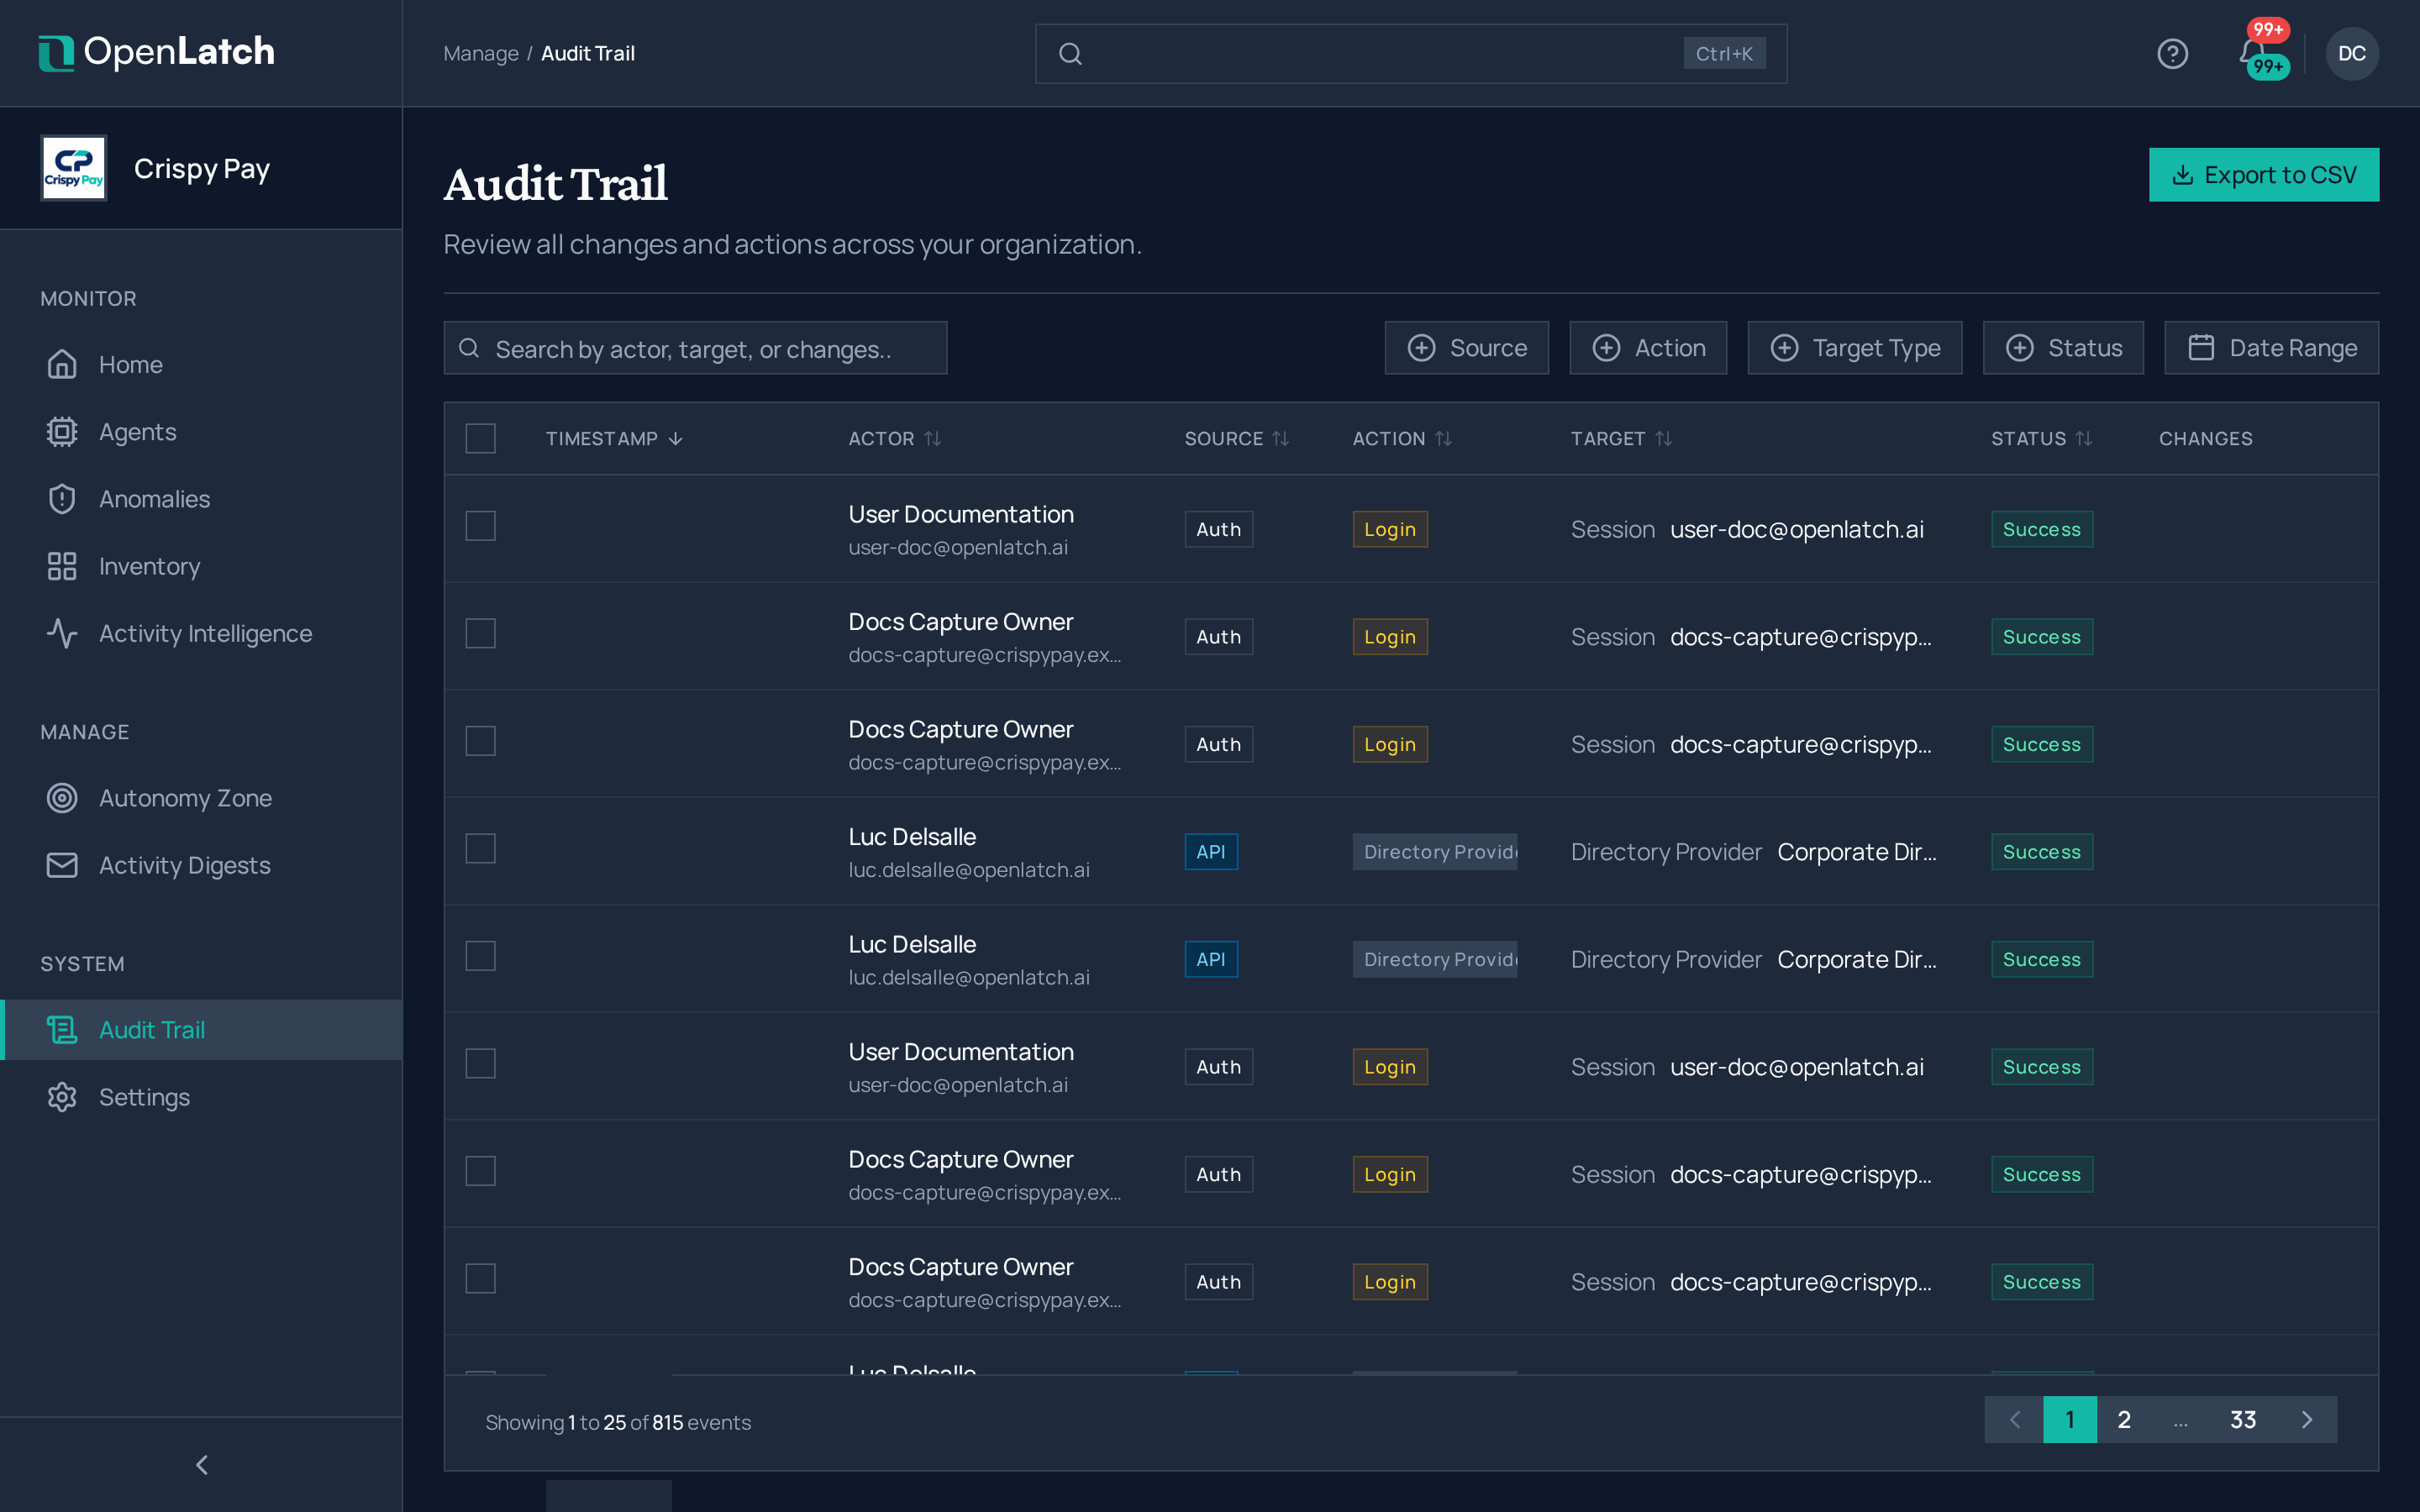Open Autonomy Zone in the sidebar

(x=201, y=798)
